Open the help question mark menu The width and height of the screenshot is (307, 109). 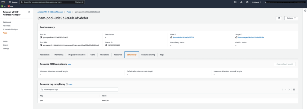tap(247, 2)
